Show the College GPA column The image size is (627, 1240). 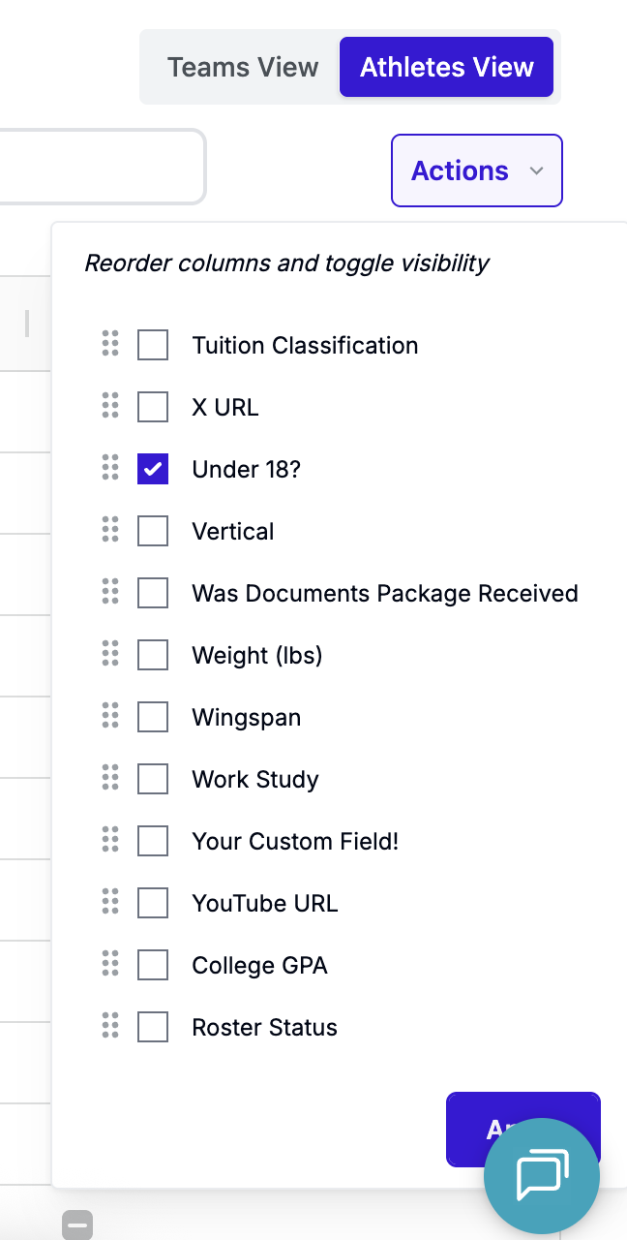[x=153, y=965]
